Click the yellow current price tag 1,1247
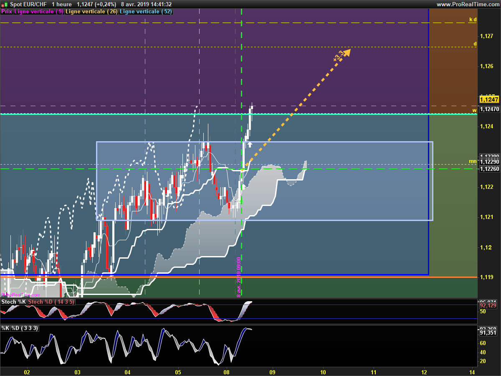This screenshot has width=501, height=376. coord(488,99)
